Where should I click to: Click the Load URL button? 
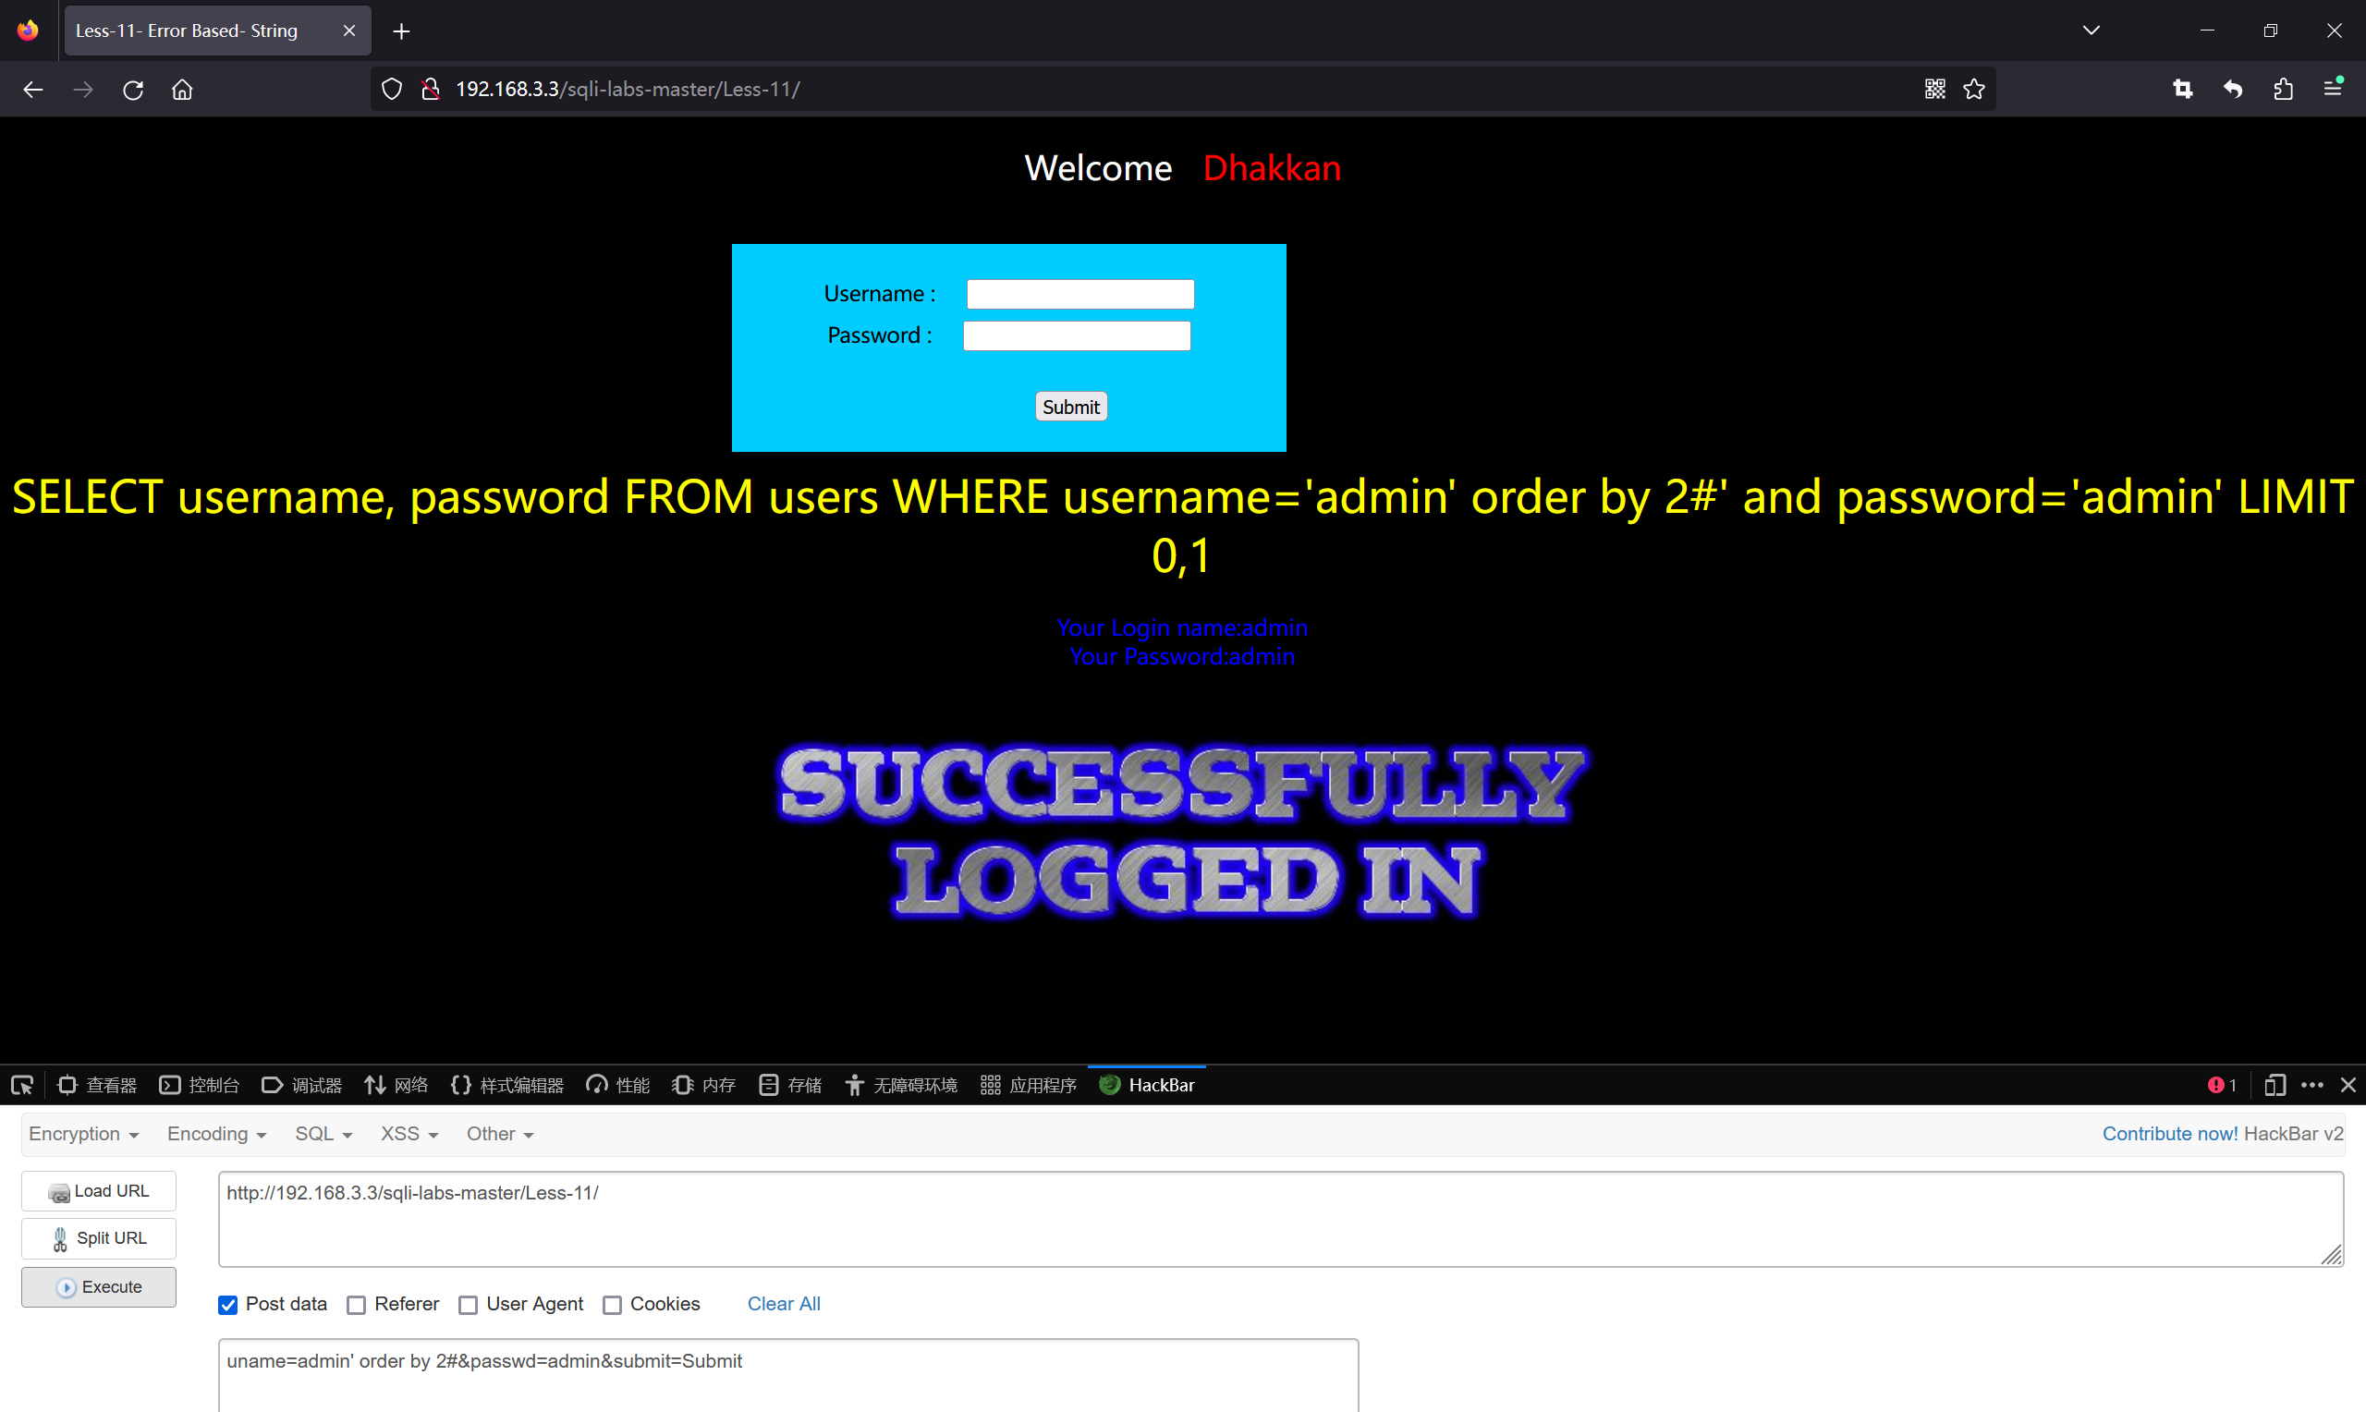tap(99, 1191)
